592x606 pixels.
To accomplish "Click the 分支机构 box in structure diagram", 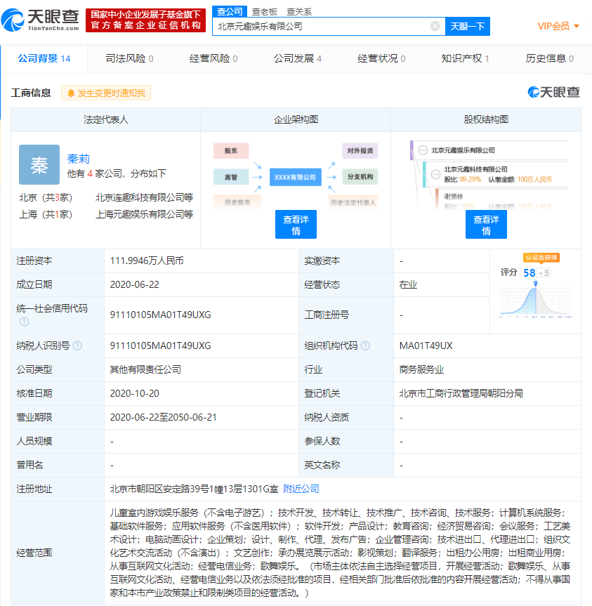I will 360,177.
